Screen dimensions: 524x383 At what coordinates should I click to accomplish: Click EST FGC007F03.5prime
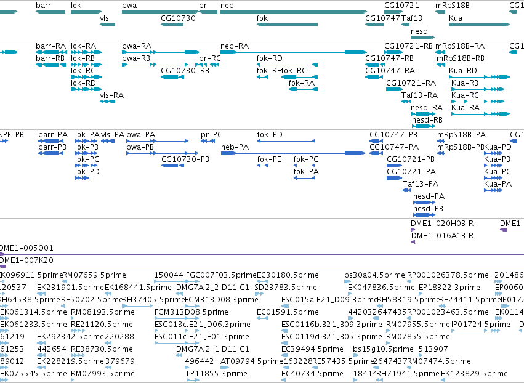[221, 275]
